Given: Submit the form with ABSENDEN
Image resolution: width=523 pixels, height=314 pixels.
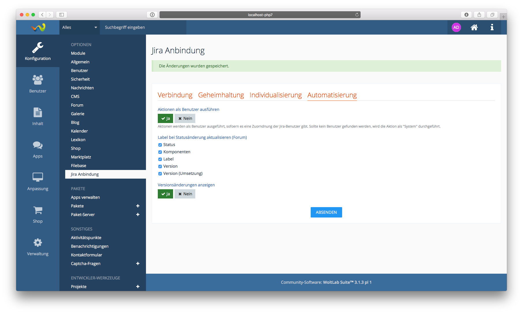Looking at the screenshot, I should pyautogui.click(x=326, y=212).
